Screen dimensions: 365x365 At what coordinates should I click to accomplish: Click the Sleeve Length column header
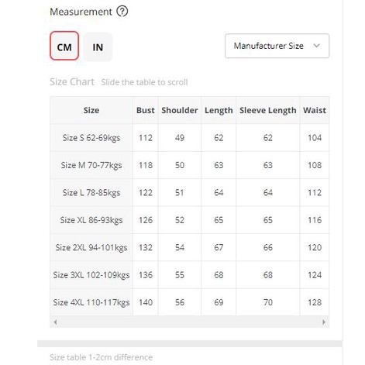(268, 110)
